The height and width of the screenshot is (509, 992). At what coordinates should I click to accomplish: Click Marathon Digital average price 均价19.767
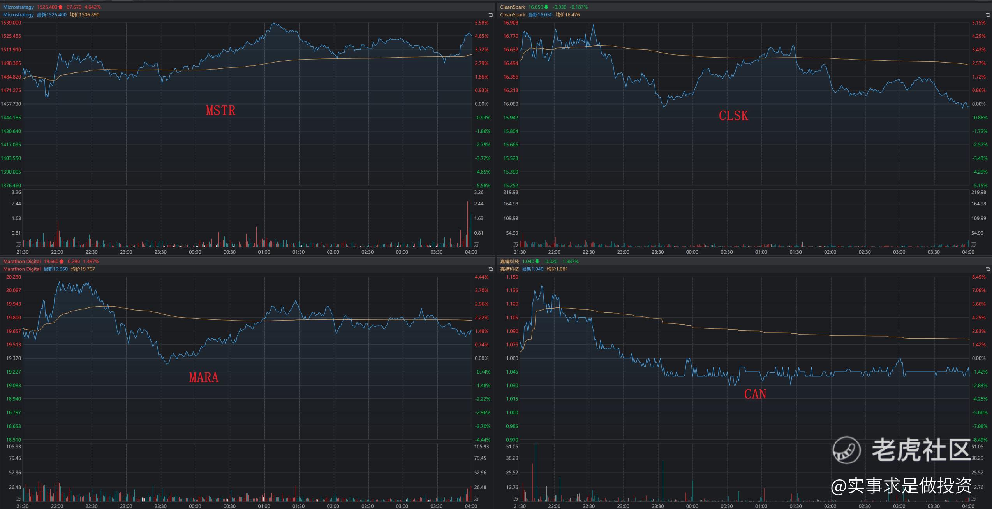(x=83, y=269)
